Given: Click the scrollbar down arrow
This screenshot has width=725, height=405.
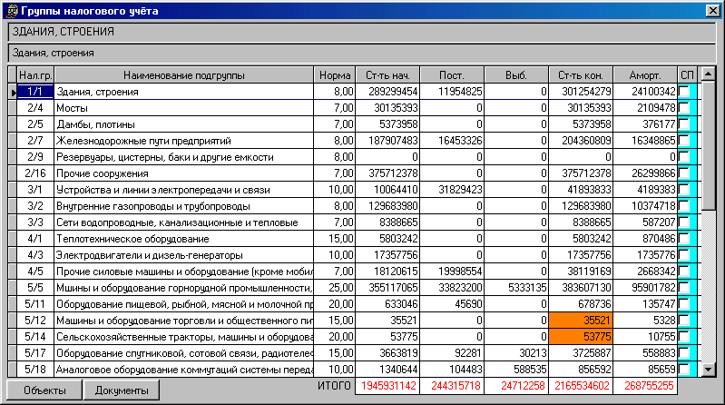Looking at the screenshot, I should [x=709, y=370].
